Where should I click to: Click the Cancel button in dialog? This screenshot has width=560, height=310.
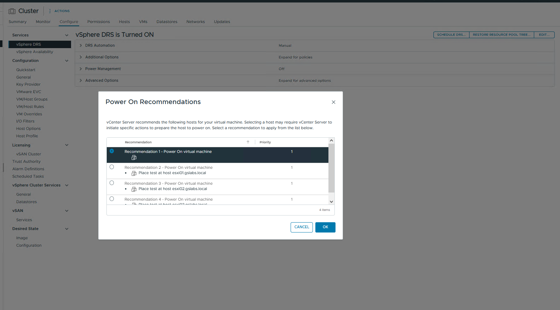pos(302,227)
